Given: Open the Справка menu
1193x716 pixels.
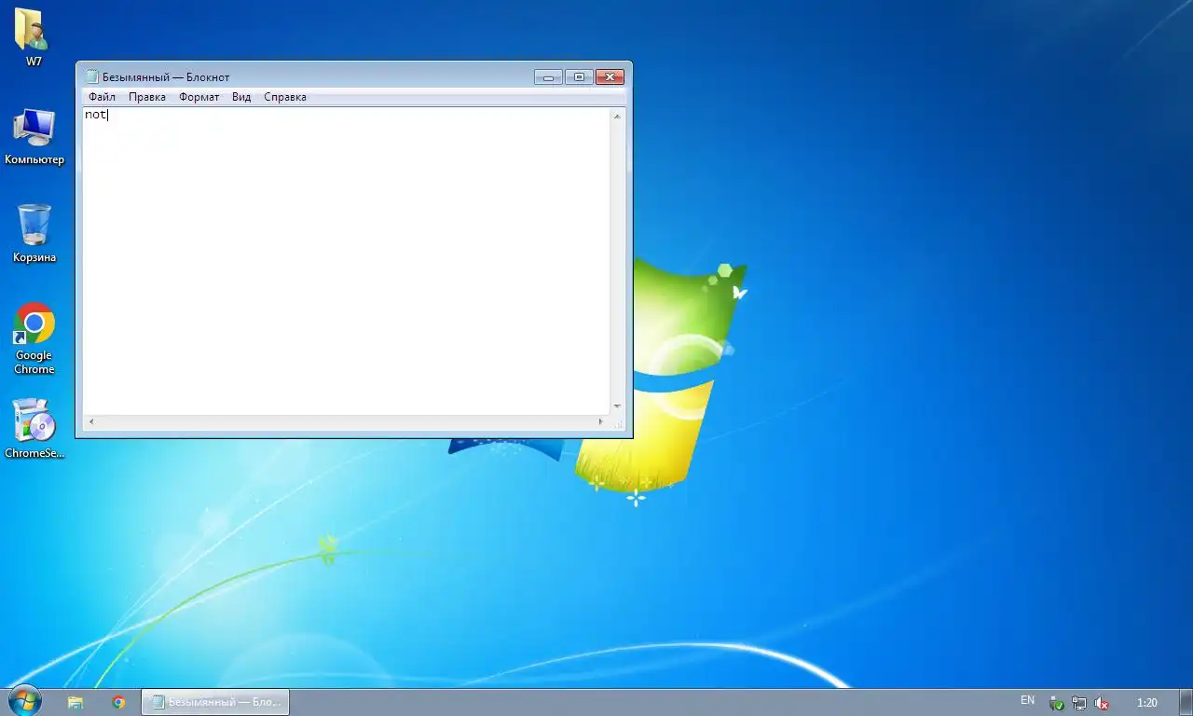Looking at the screenshot, I should click(x=285, y=97).
